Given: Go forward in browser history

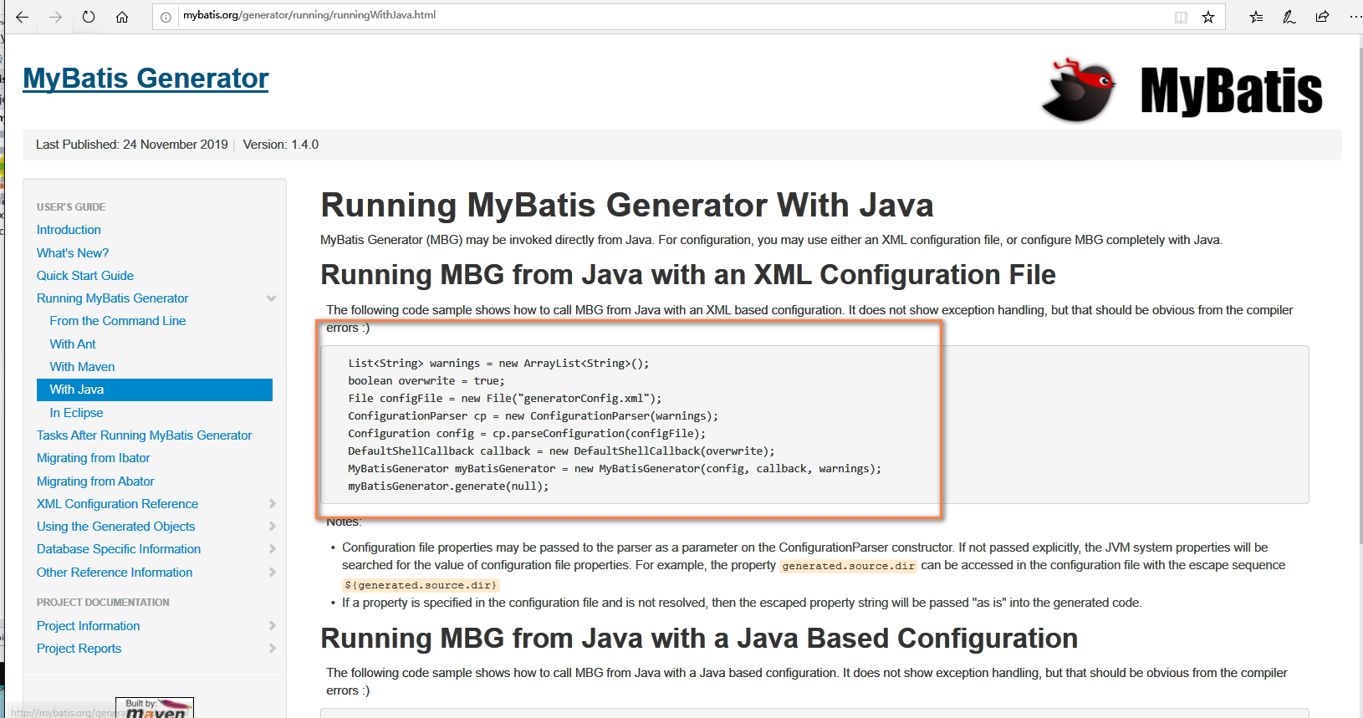Looking at the screenshot, I should (x=56, y=17).
